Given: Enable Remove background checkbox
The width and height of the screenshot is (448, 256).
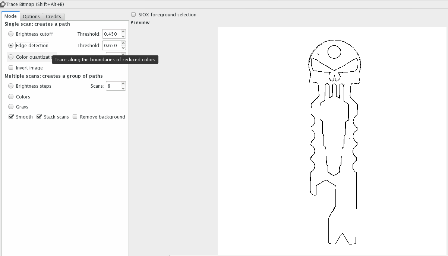Looking at the screenshot, I should pos(75,117).
